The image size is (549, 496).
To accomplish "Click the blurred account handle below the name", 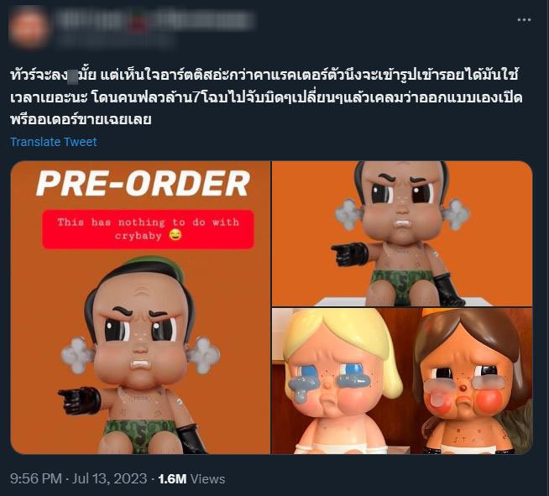I will [x=116, y=40].
